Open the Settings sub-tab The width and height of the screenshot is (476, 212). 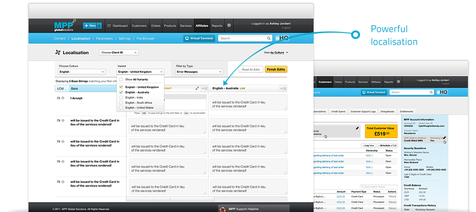(x=124, y=39)
